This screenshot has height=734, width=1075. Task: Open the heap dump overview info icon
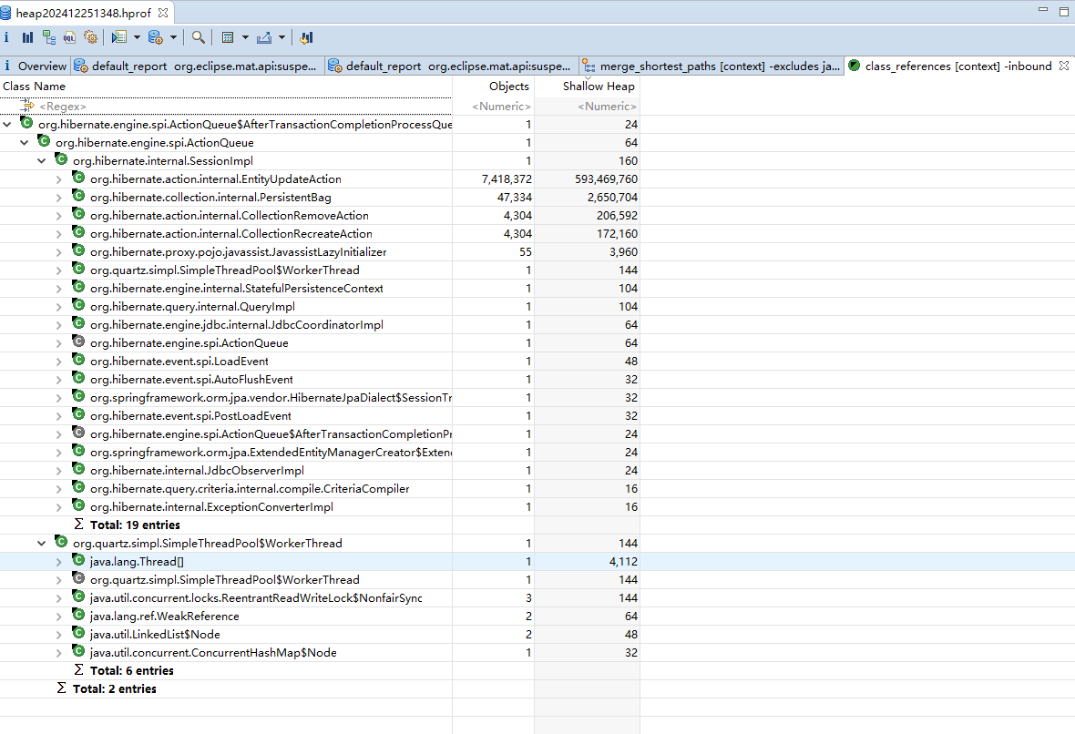[7, 37]
